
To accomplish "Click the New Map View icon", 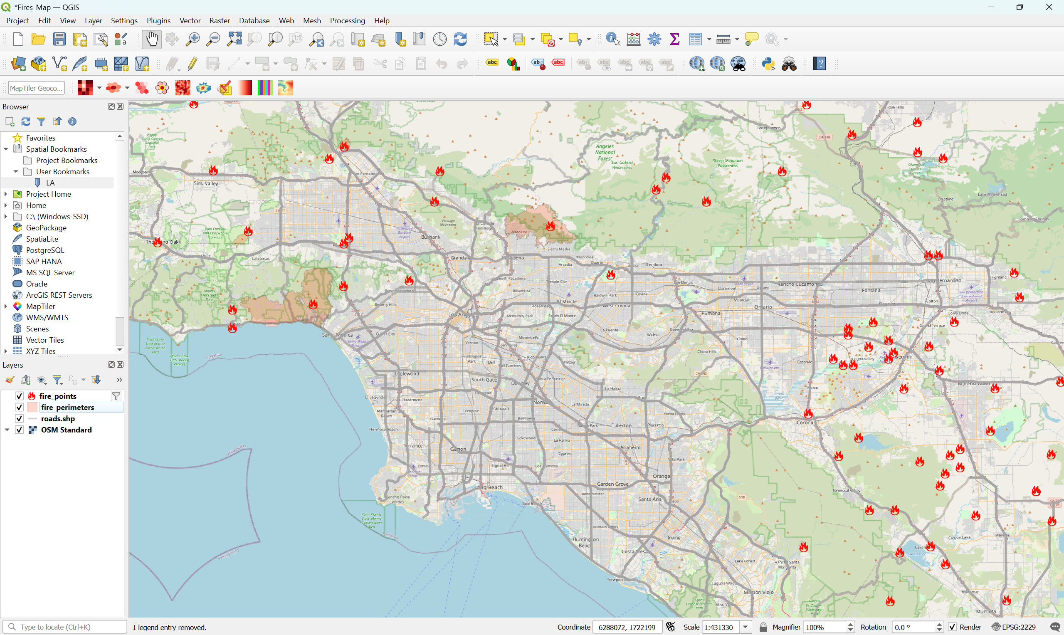I will (x=358, y=39).
